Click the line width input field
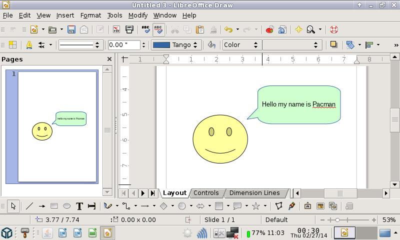This screenshot has width=400, height=240. click(124, 45)
